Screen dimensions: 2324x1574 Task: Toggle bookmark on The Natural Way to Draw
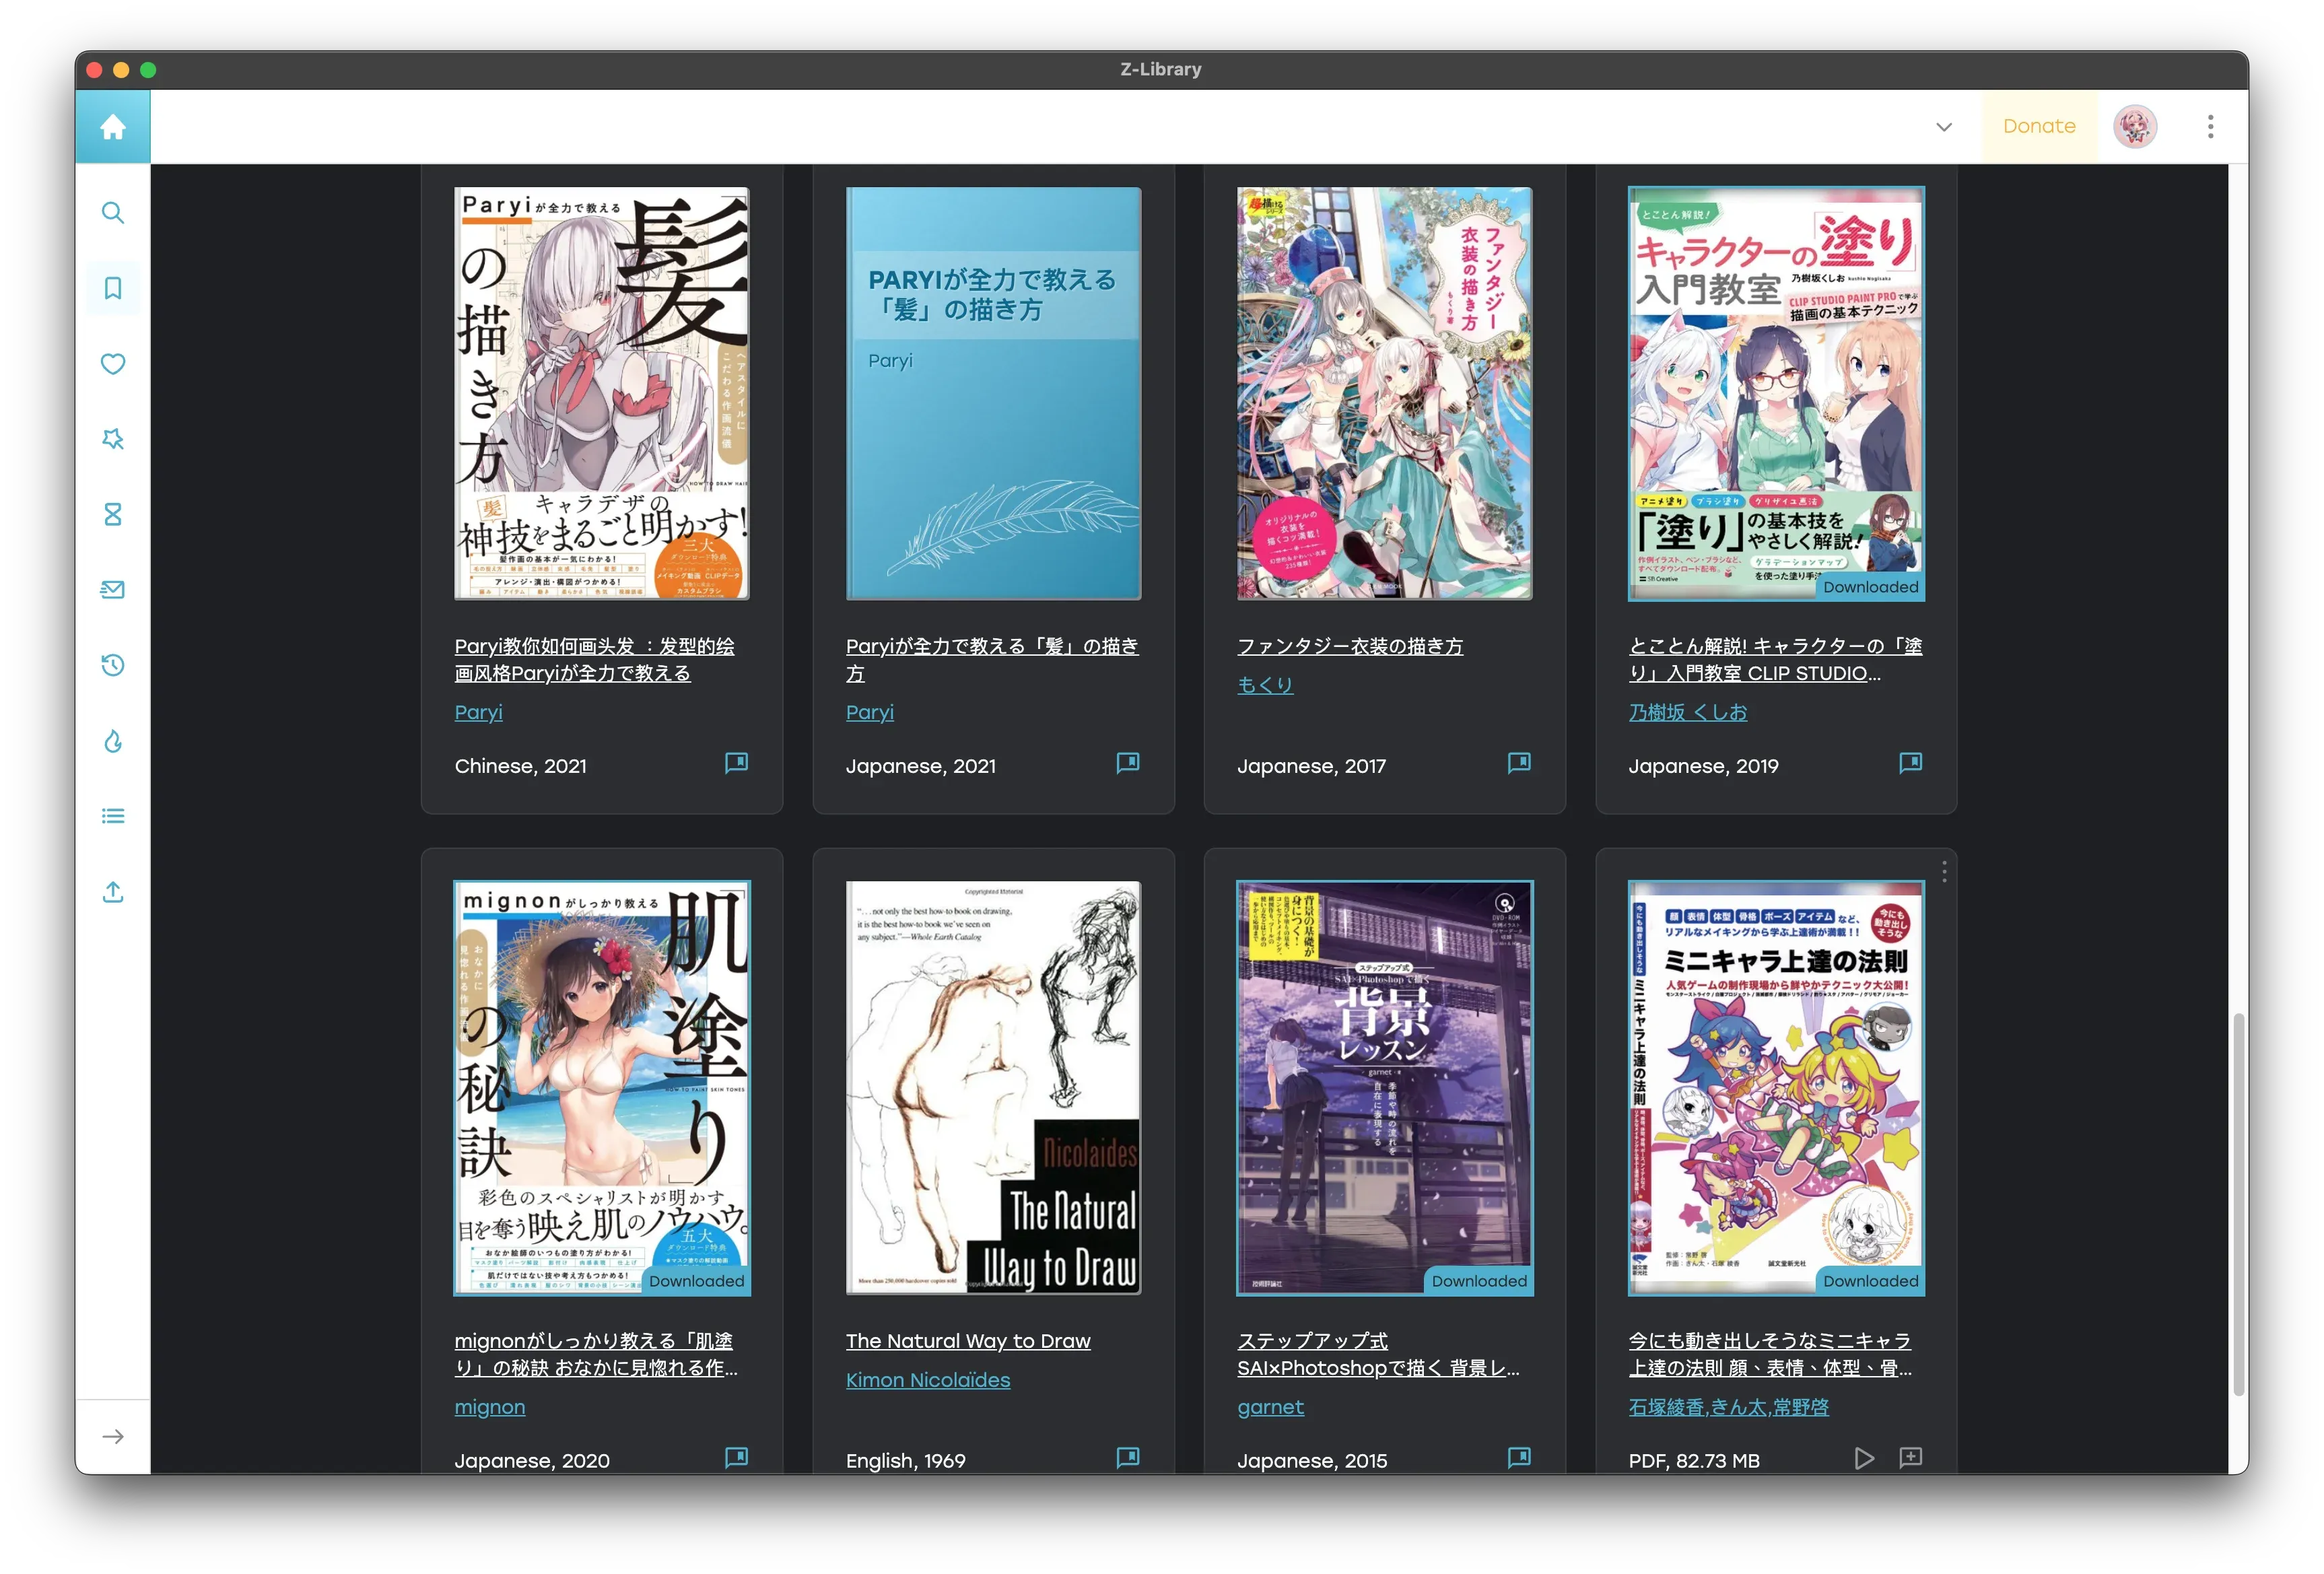click(1127, 1458)
